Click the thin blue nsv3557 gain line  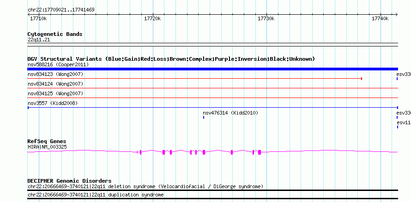pos(212,107)
